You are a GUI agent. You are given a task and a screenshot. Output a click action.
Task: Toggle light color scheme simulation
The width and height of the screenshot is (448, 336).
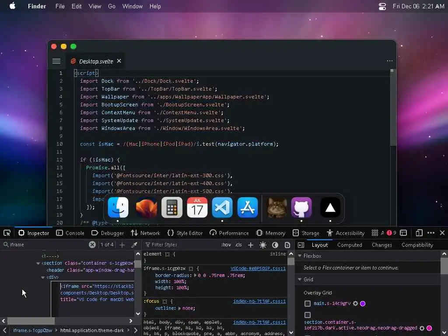[x=263, y=245]
